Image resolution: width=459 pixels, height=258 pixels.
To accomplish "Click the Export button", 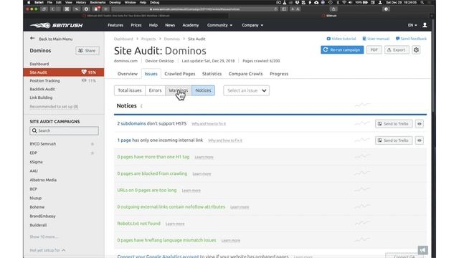I will [397, 50].
